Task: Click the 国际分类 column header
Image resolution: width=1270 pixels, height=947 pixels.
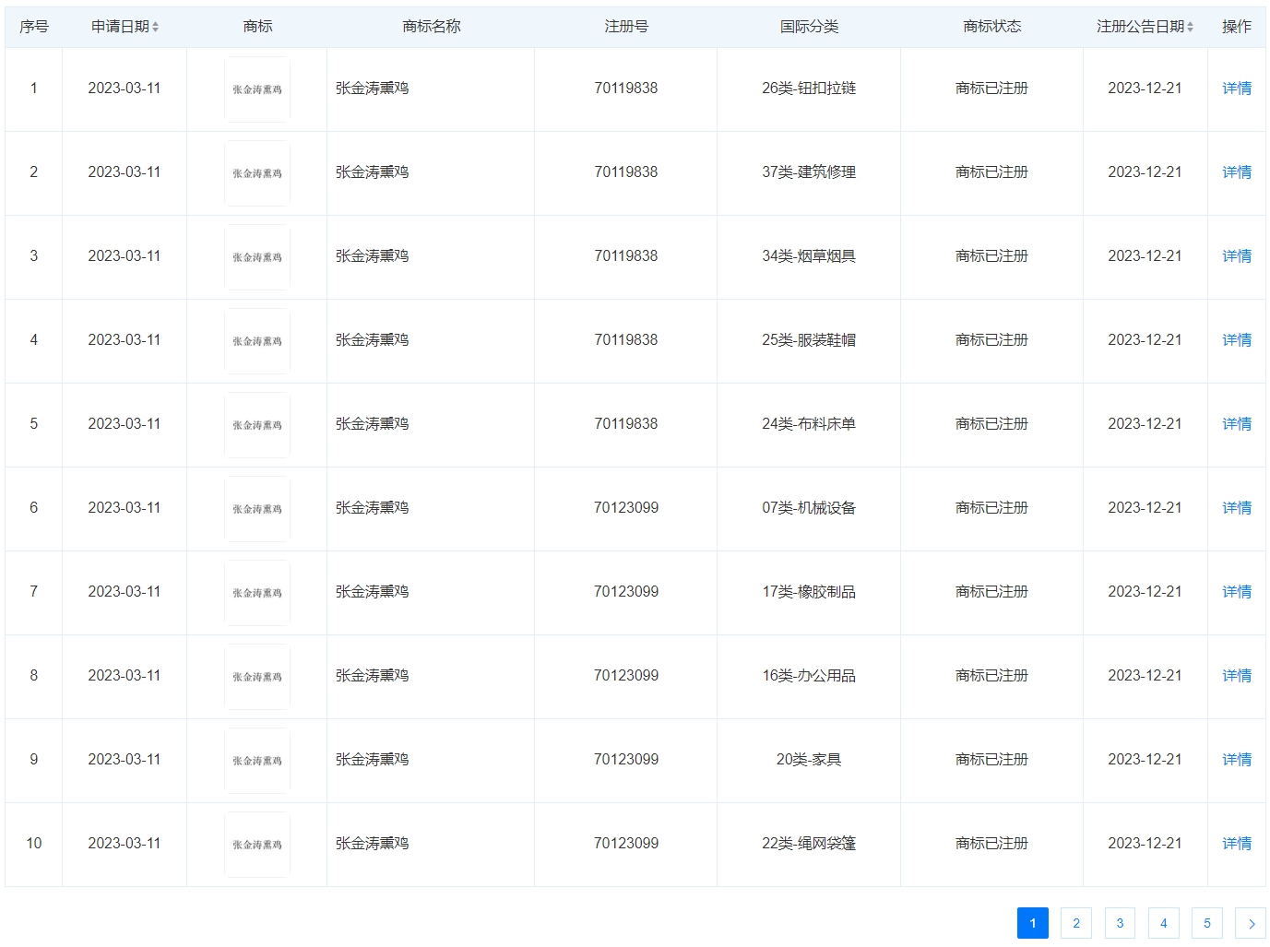Action: click(x=809, y=27)
